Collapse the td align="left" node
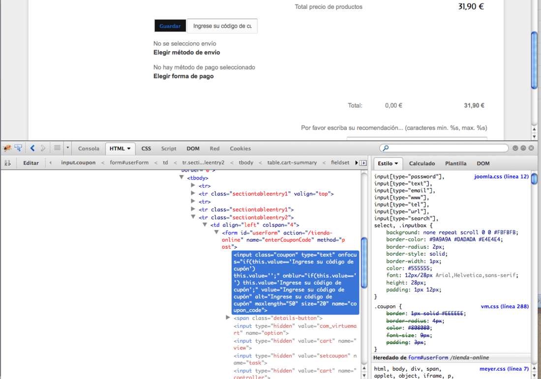 [x=205, y=225]
